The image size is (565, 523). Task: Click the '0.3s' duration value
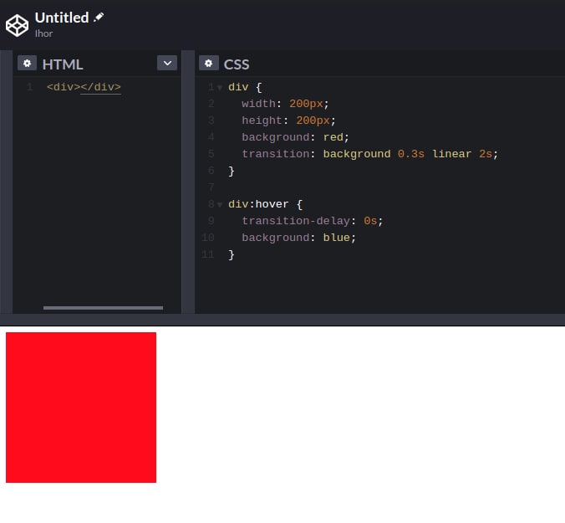tap(411, 154)
